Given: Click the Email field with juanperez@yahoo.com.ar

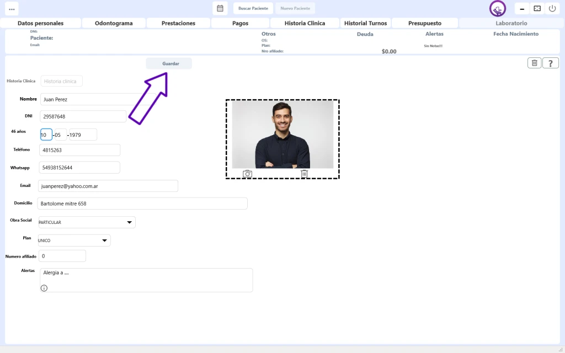Looking at the screenshot, I should point(108,186).
